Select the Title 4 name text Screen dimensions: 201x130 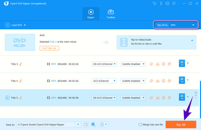tap(14, 81)
